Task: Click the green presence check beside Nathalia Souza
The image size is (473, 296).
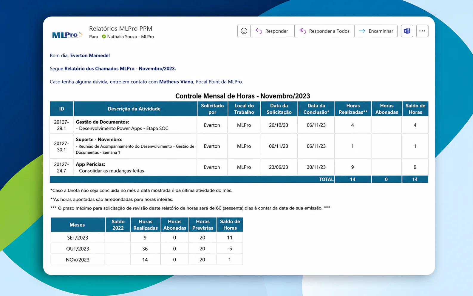Action: 104,37
